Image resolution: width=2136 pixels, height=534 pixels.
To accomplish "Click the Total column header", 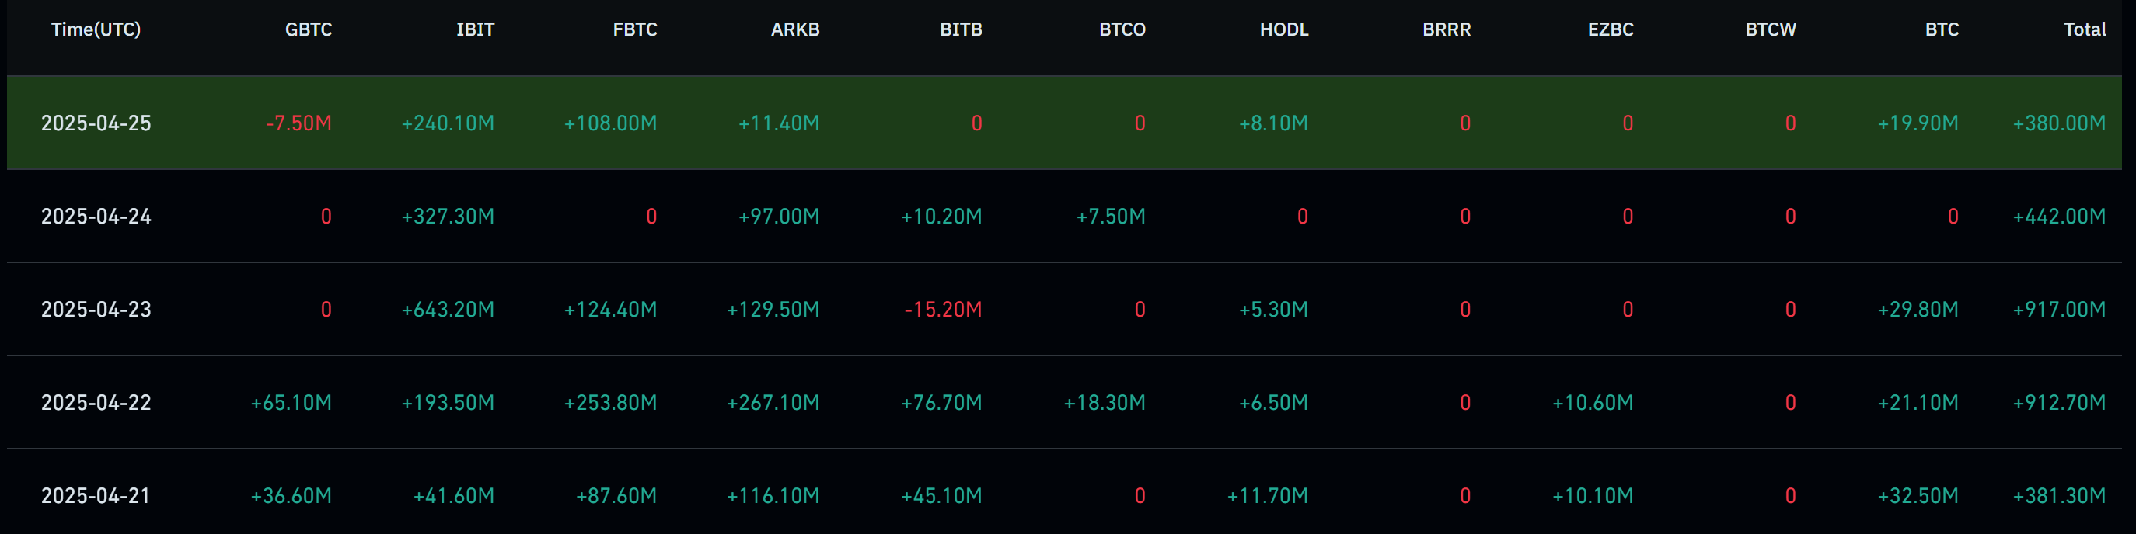I will pyautogui.click(x=2085, y=29).
